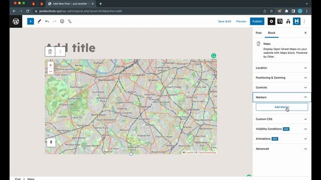Viewport: 321px width, 180px height.
Task: Switch to the Post tab
Action: (x=259, y=32)
